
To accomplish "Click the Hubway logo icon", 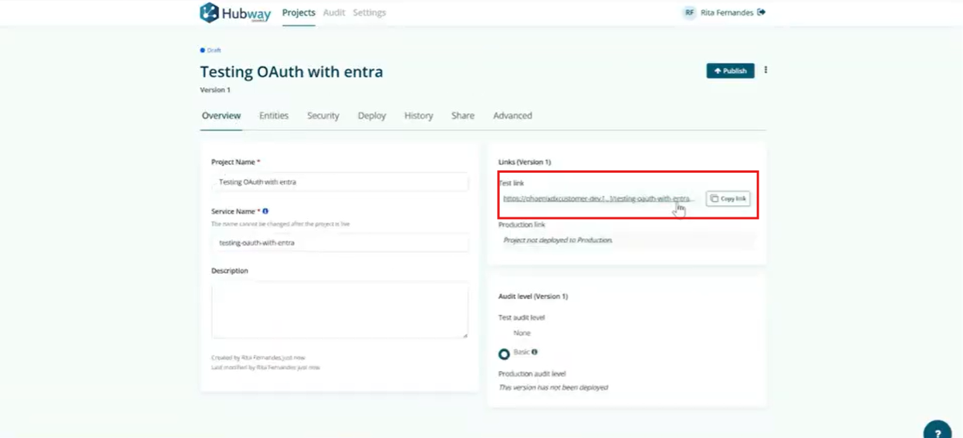I will 209,12.
